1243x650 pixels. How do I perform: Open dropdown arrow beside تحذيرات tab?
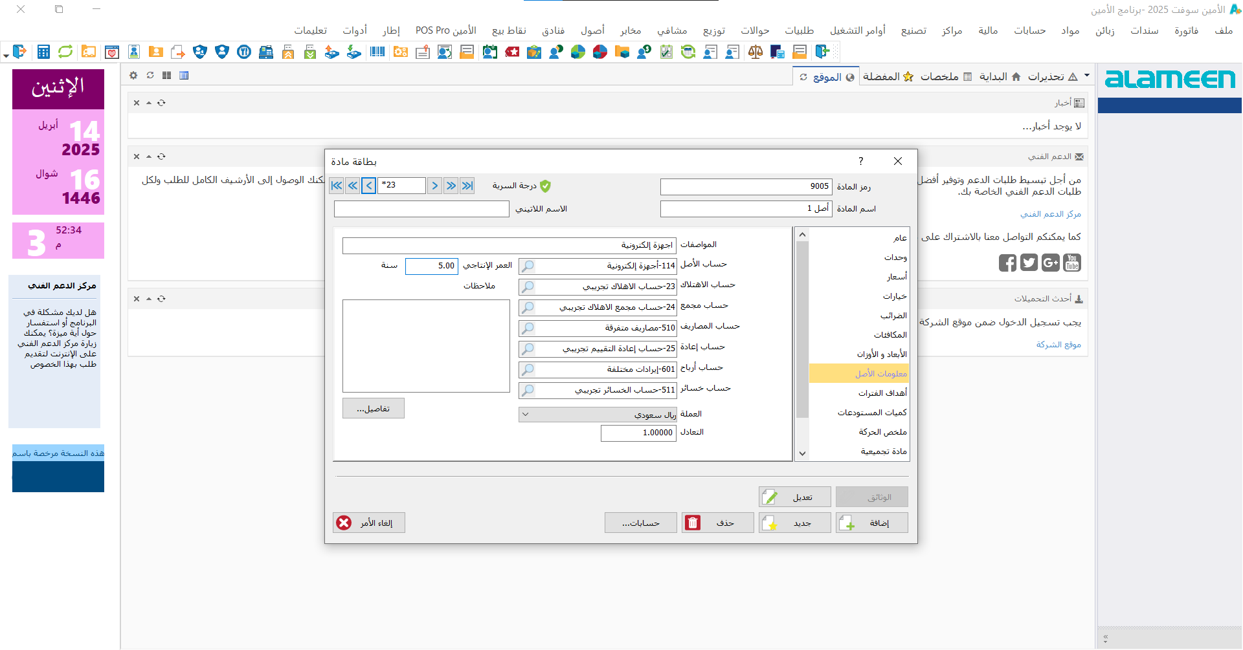(1087, 76)
